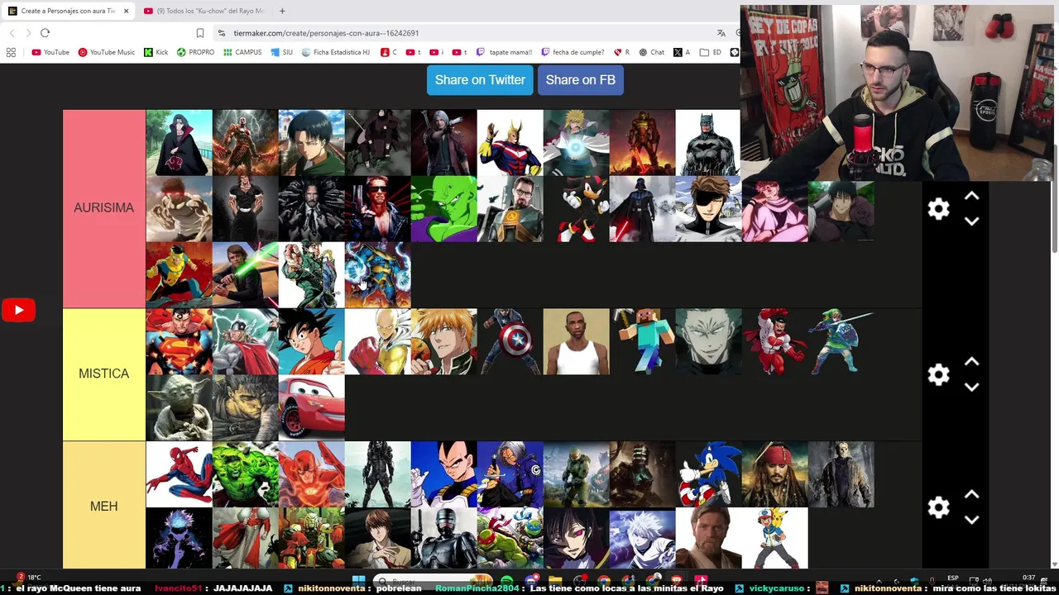Image resolution: width=1059 pixels, height=595 pixels.
Task: Go back to previous page
Action: tap(12, 33)
